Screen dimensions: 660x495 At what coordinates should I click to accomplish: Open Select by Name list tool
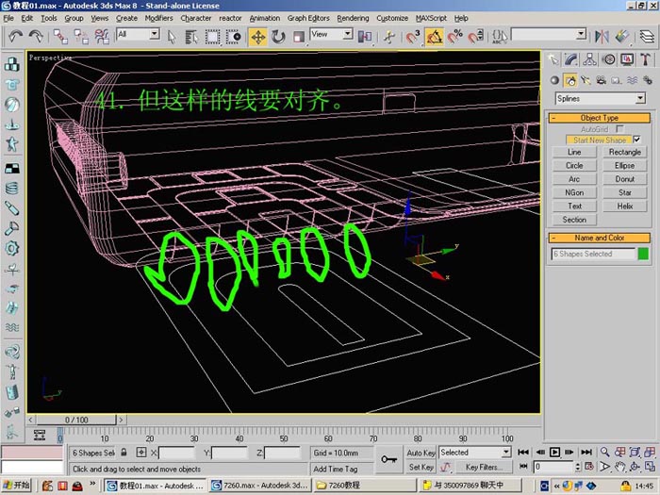(191, 37)
